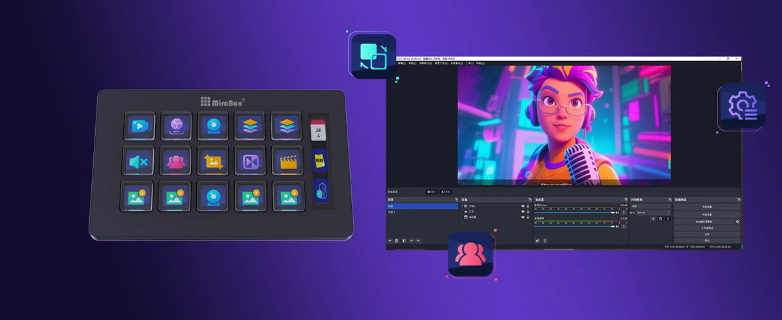Pop out the Audio Mixer dock panel
Viewport: 782px width, 320px height.
tap(626, 200)
